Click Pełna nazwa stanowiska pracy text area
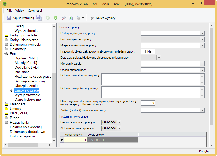 tap(153, 80)
